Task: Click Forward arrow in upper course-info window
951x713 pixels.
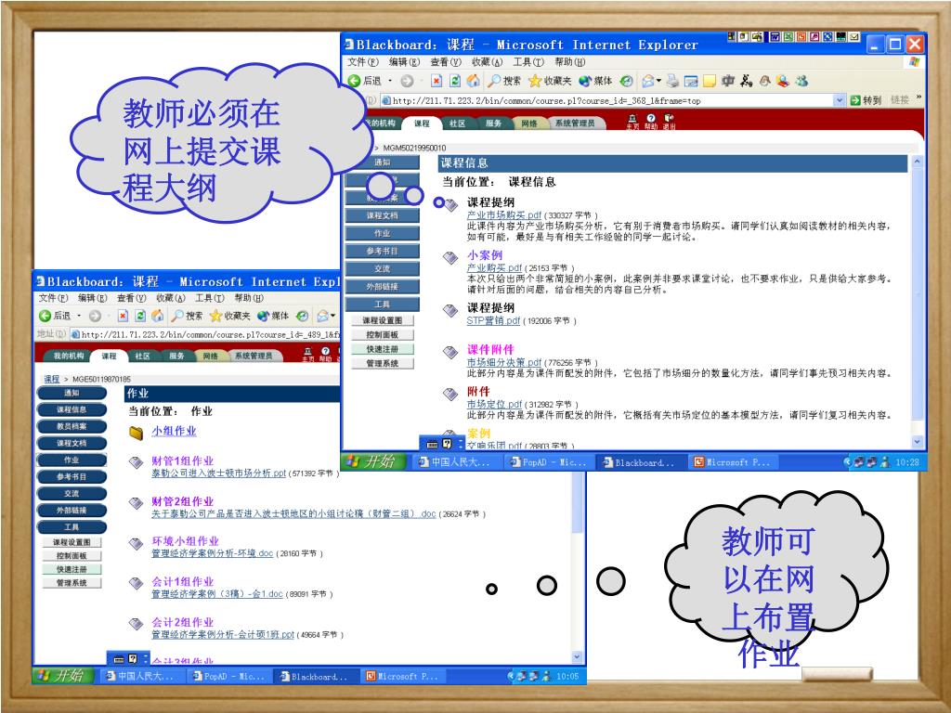Action: click(x=407, y=81)
